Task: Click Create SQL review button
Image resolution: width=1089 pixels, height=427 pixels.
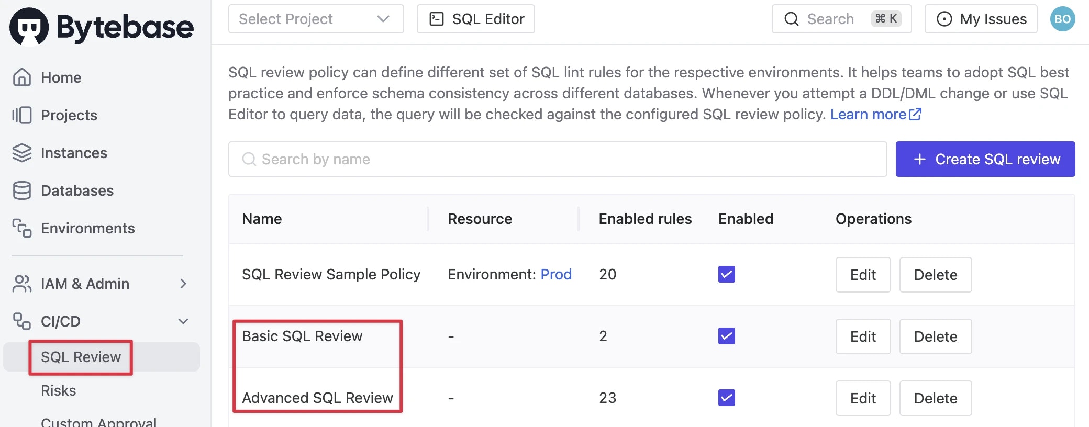Action: [x=985, y=159]
